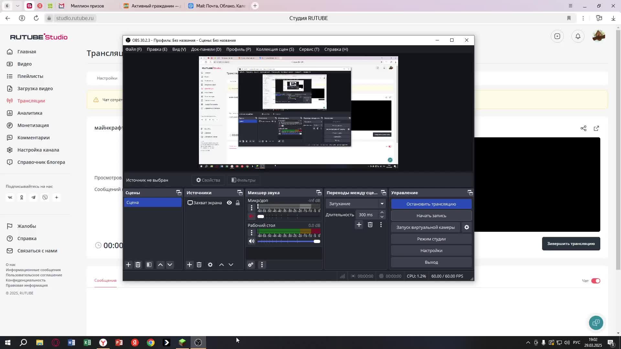The height and width of the screenshot is (349, 621).
Task: Toggle the Чат switch off
Action: click(x=596, y=281)
